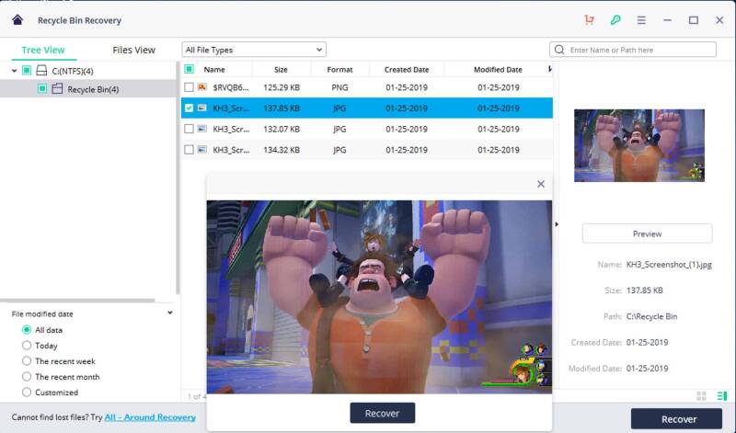Select the Recycle Bin(4) tree item

point(93,89)
